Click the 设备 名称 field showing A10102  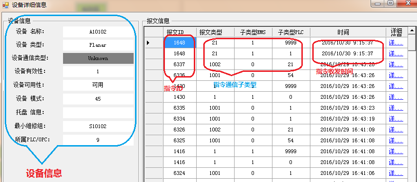click(98, 32)
